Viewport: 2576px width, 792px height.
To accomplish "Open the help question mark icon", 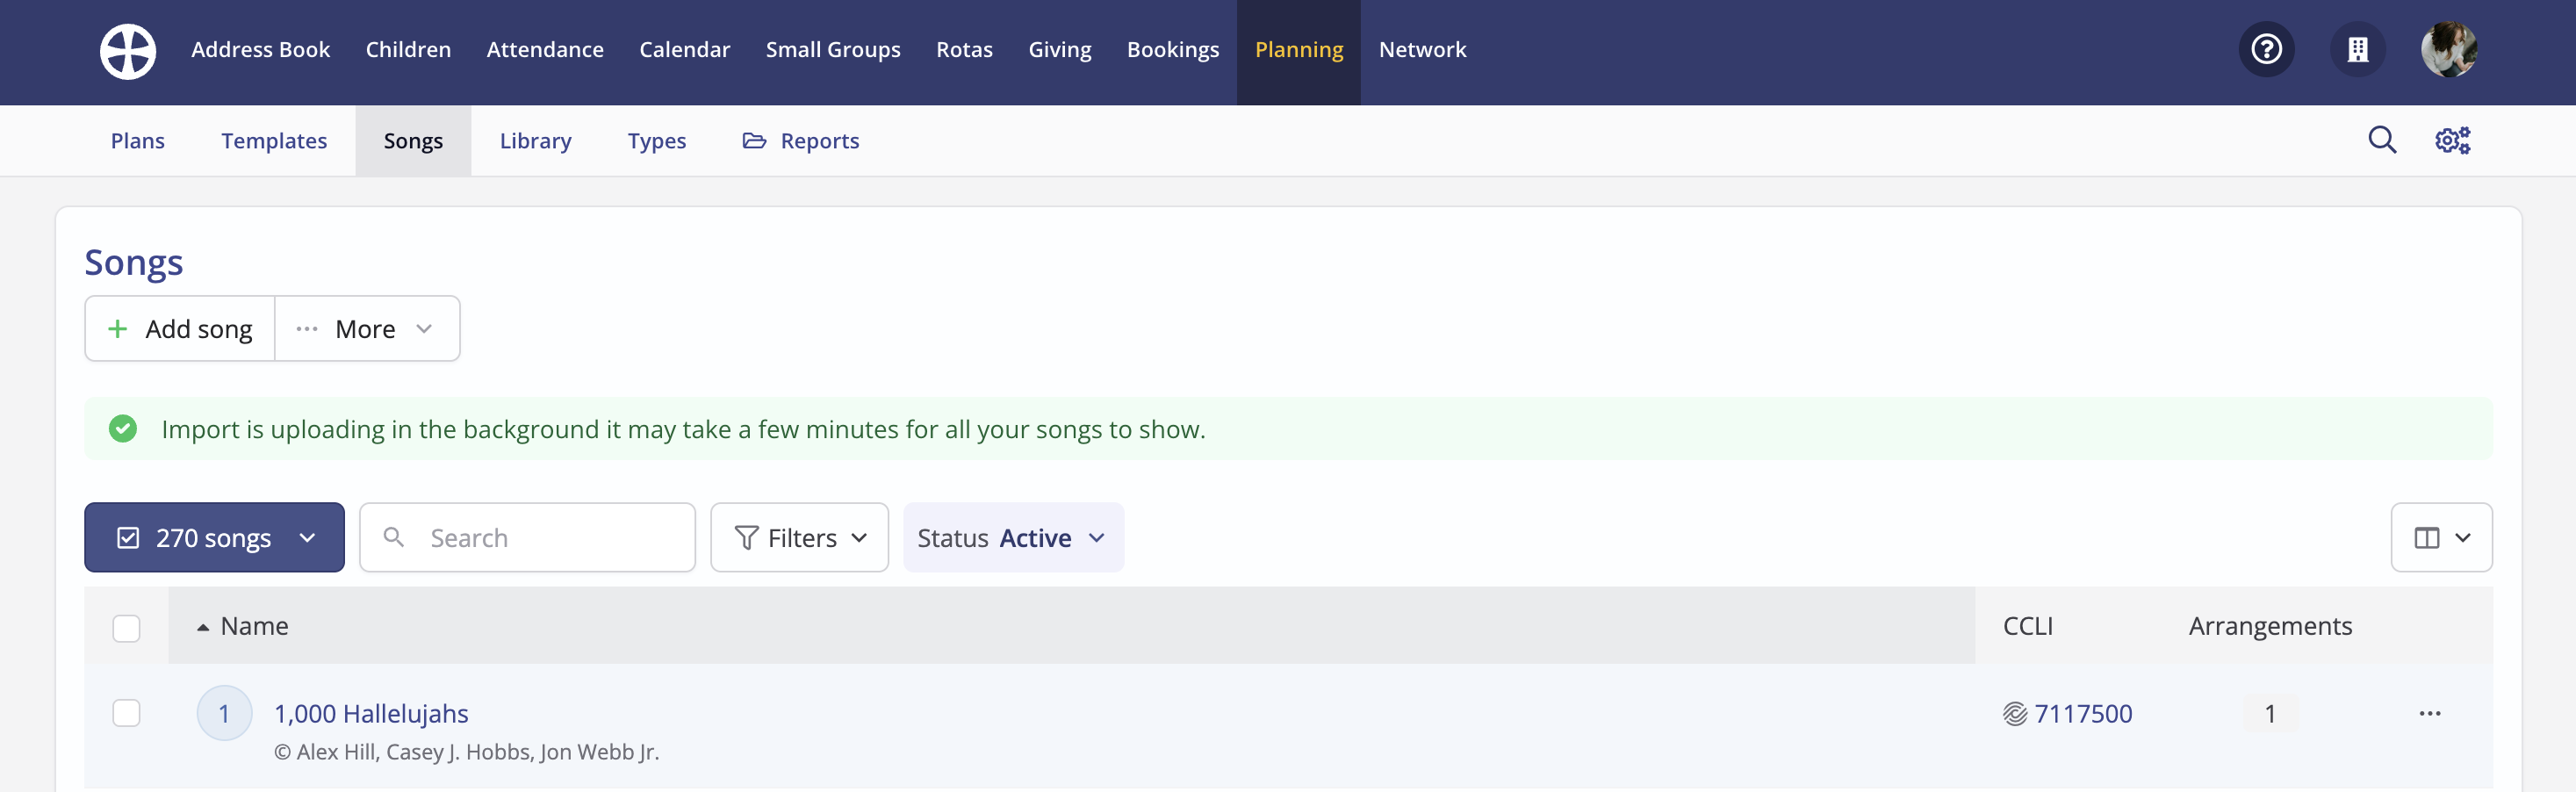I will (2266, 49).
